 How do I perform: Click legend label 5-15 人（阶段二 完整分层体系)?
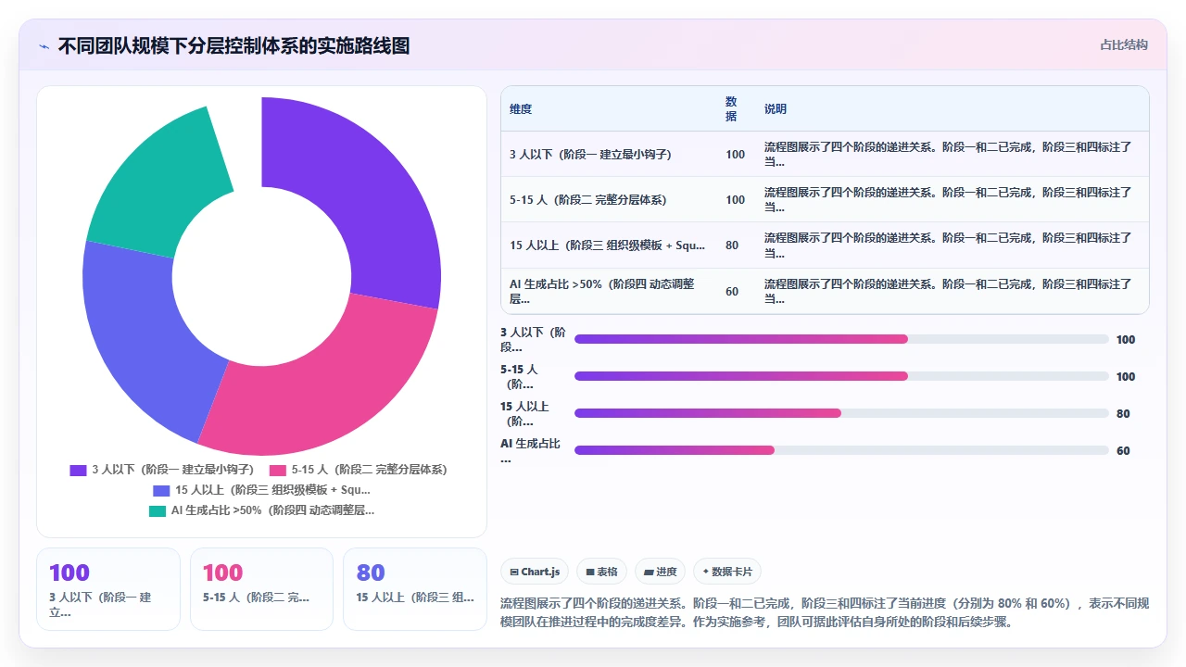click(x=369, y=470)
